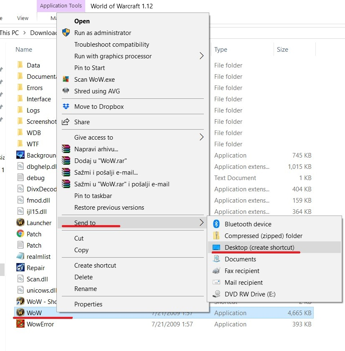The image size is (345, 351).
Task: Click the DVD RW Drive (E:) icon
Action: click(x=216, y=294)
